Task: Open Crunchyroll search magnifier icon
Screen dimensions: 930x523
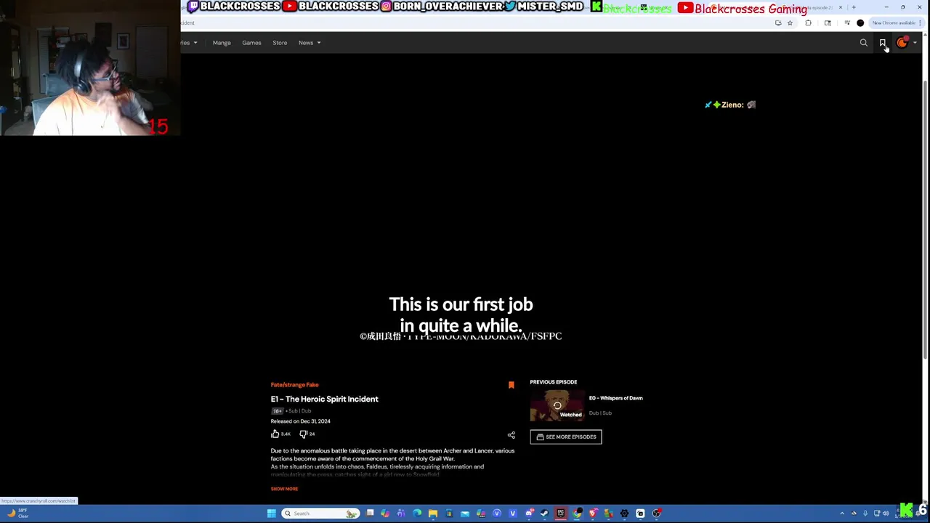Action: 864,43
